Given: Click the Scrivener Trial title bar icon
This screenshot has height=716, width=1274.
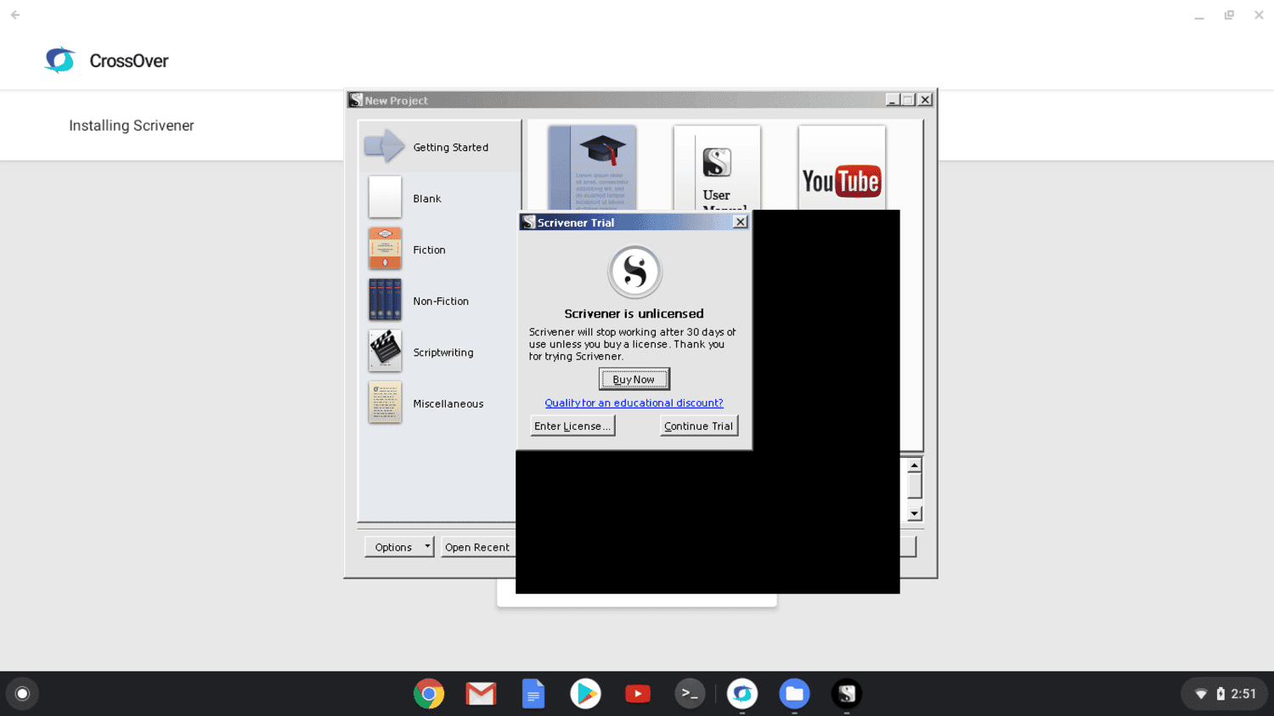Looking at the screenshot, I should coord(528,222).
